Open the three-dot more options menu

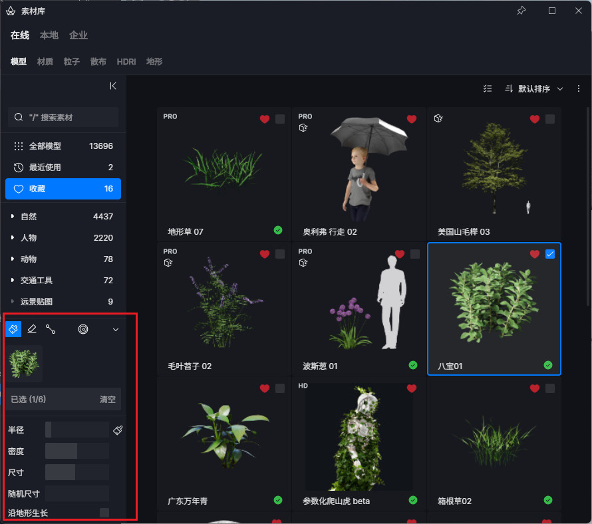[579, 88]
